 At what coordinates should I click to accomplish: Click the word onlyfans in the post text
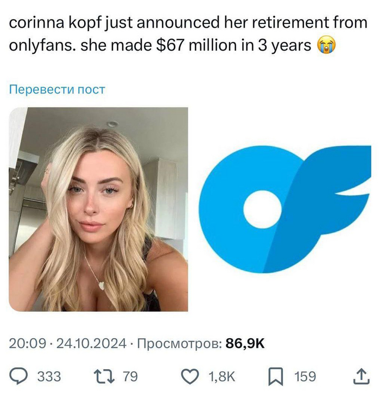tap(42, 46)
